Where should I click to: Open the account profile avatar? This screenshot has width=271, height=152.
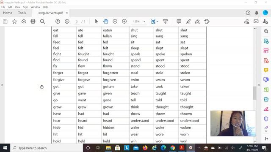[265, 13]
